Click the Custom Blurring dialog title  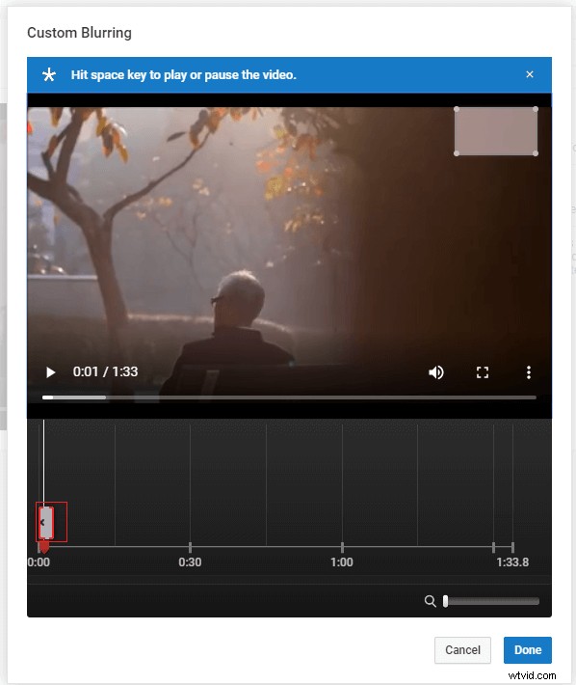pos(79,33)
